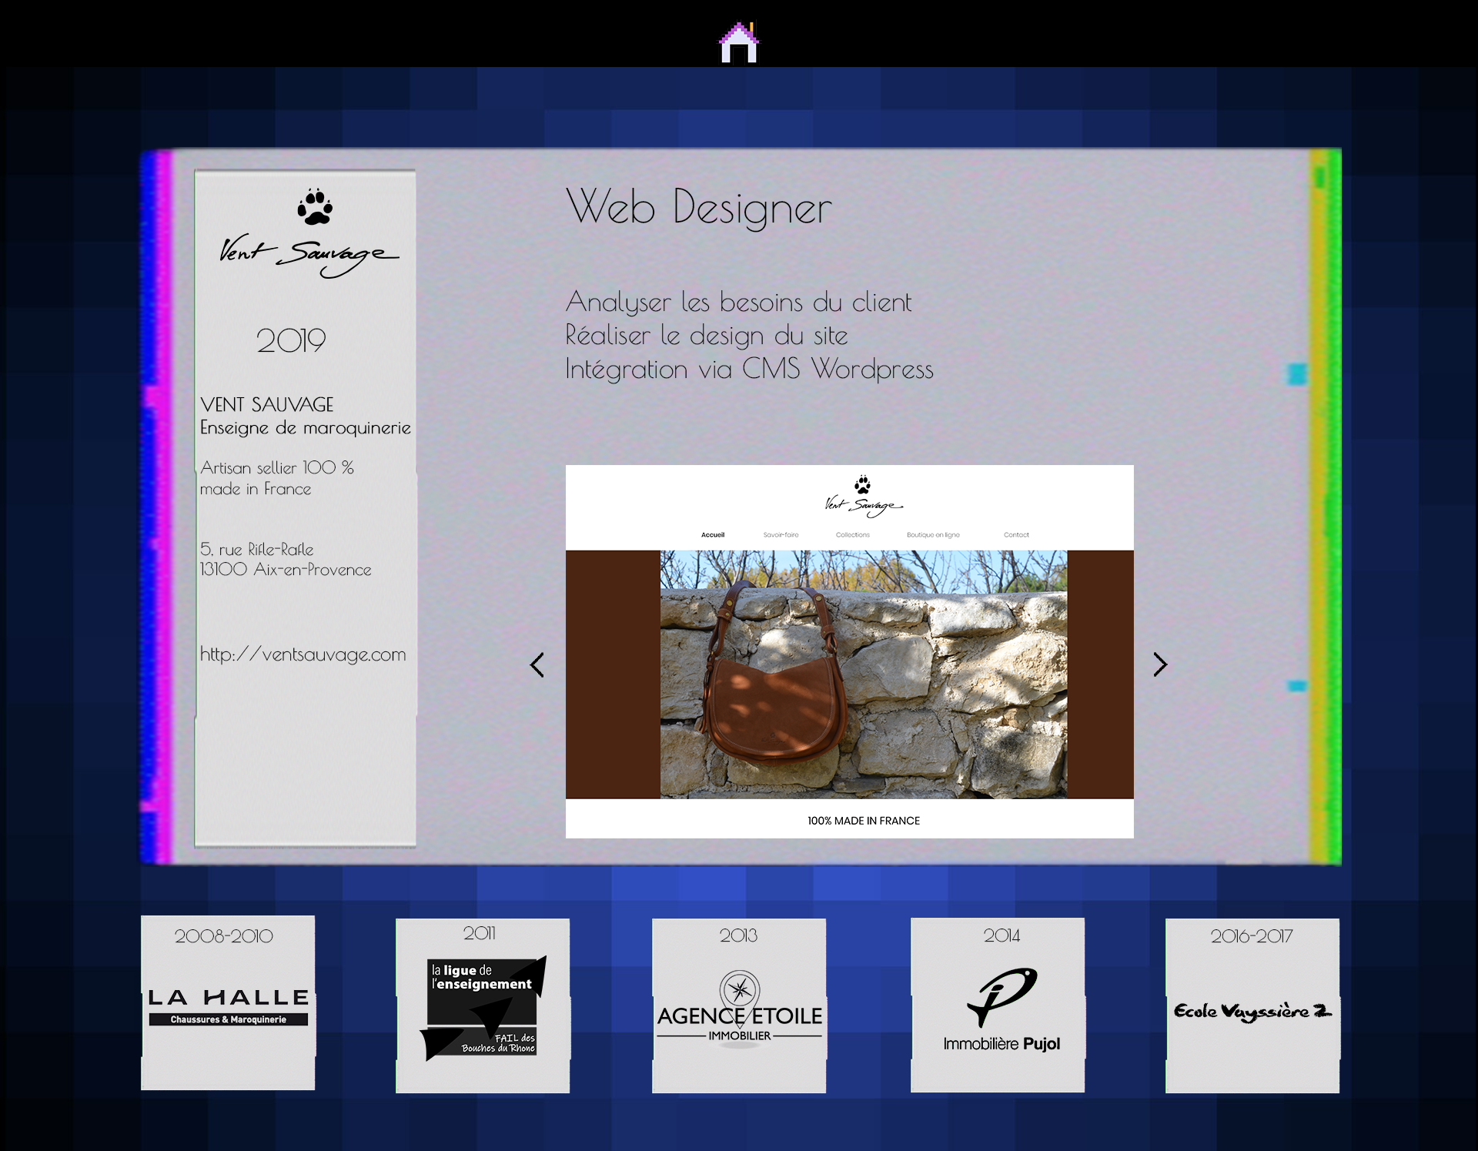
Task: Go to previous slide with left arrow
Action: pos(537,664)
